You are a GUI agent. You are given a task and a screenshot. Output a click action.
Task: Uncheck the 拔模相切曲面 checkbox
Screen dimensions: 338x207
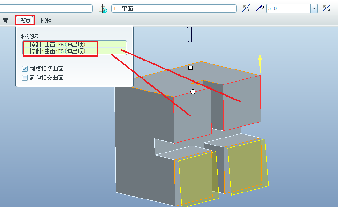click(x=25, y=69)
